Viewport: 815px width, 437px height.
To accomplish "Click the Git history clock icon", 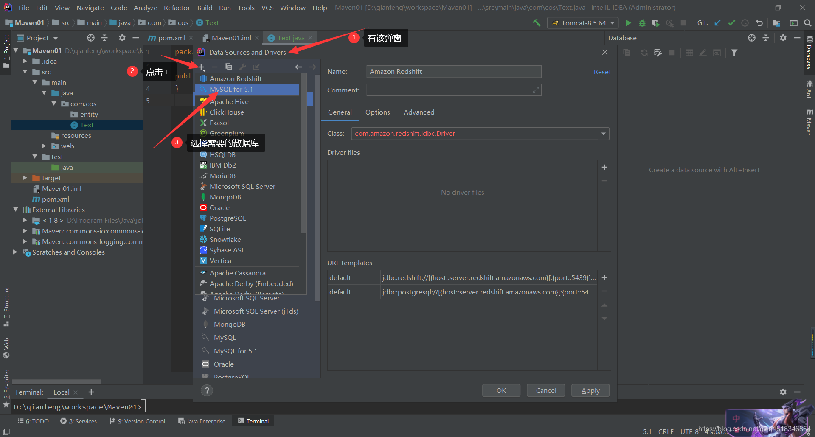I will point(745,23).
